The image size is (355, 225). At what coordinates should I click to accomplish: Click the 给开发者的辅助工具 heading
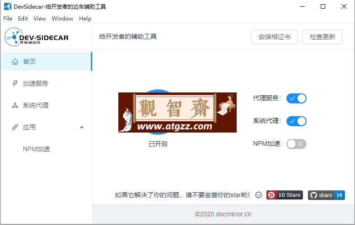[127, 36]
